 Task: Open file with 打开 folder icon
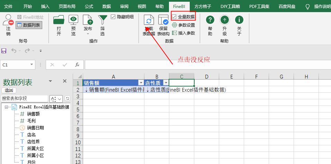click(x=59, y=20)
